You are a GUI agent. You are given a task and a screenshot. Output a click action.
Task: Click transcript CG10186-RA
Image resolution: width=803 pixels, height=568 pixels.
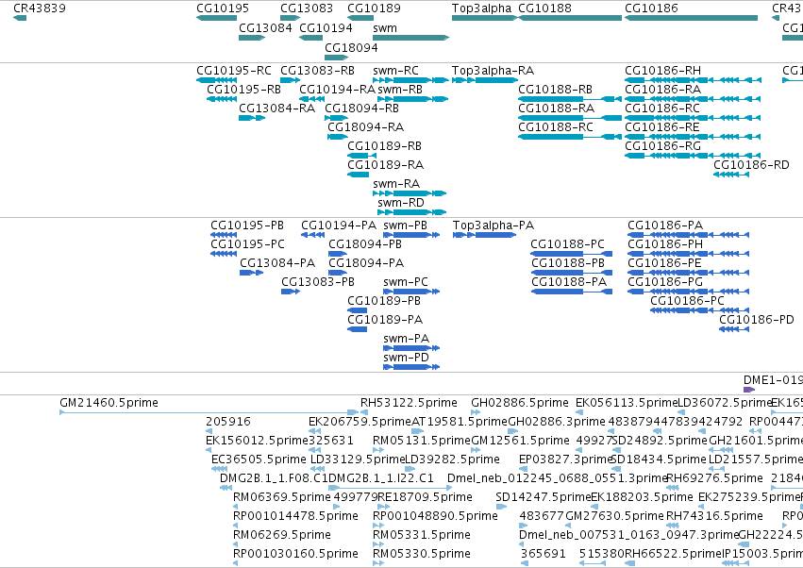point(693,99)
